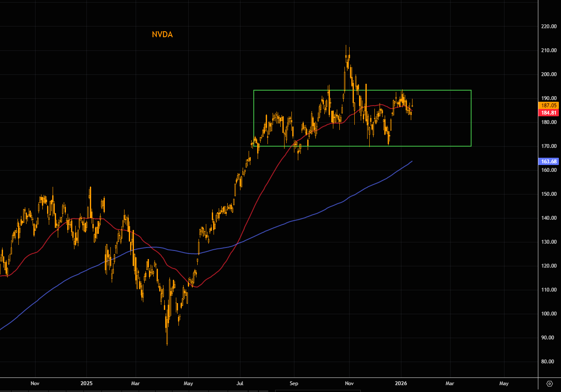Click 220.00 on the price axis

pyautogui.click(x=548, y=27)
